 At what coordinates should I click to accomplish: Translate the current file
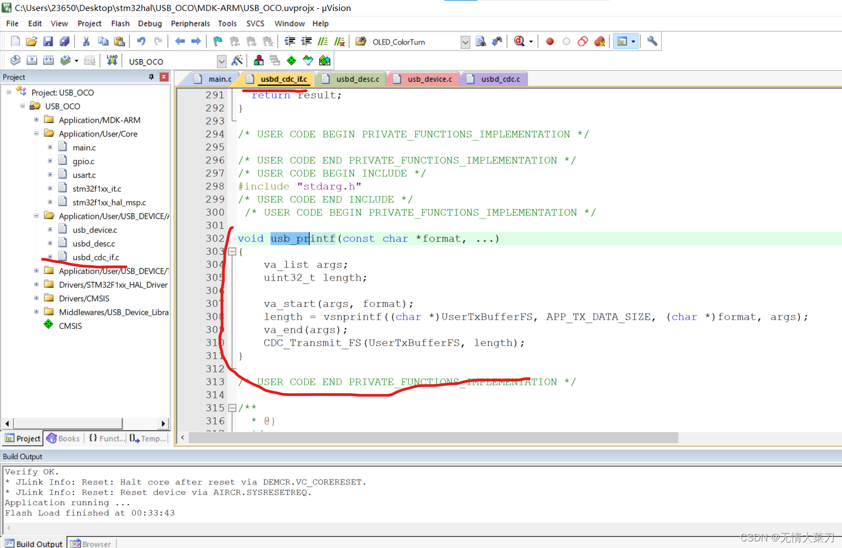pos(15,60)
